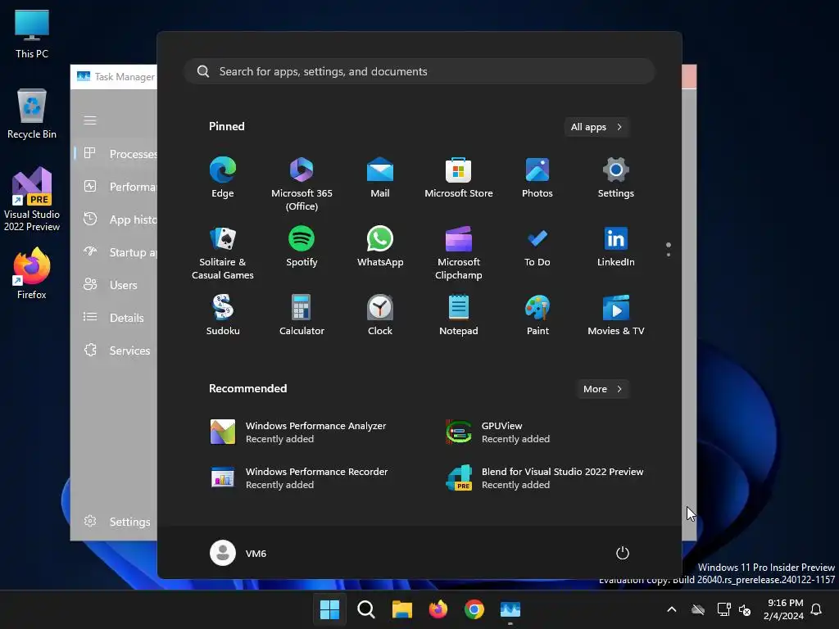Open the To Do app
The image size is (839, 629).
537,246
